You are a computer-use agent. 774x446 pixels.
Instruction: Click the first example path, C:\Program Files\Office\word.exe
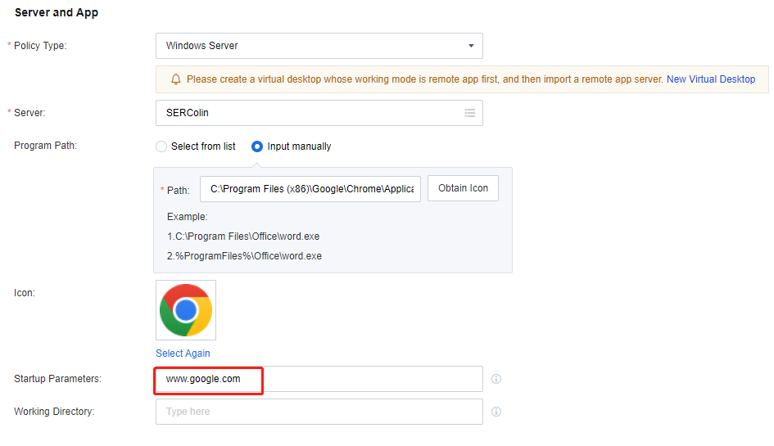point(243,237)
